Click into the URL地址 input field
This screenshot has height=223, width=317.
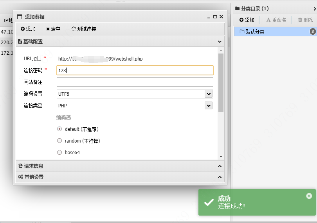tap(135, 59)
